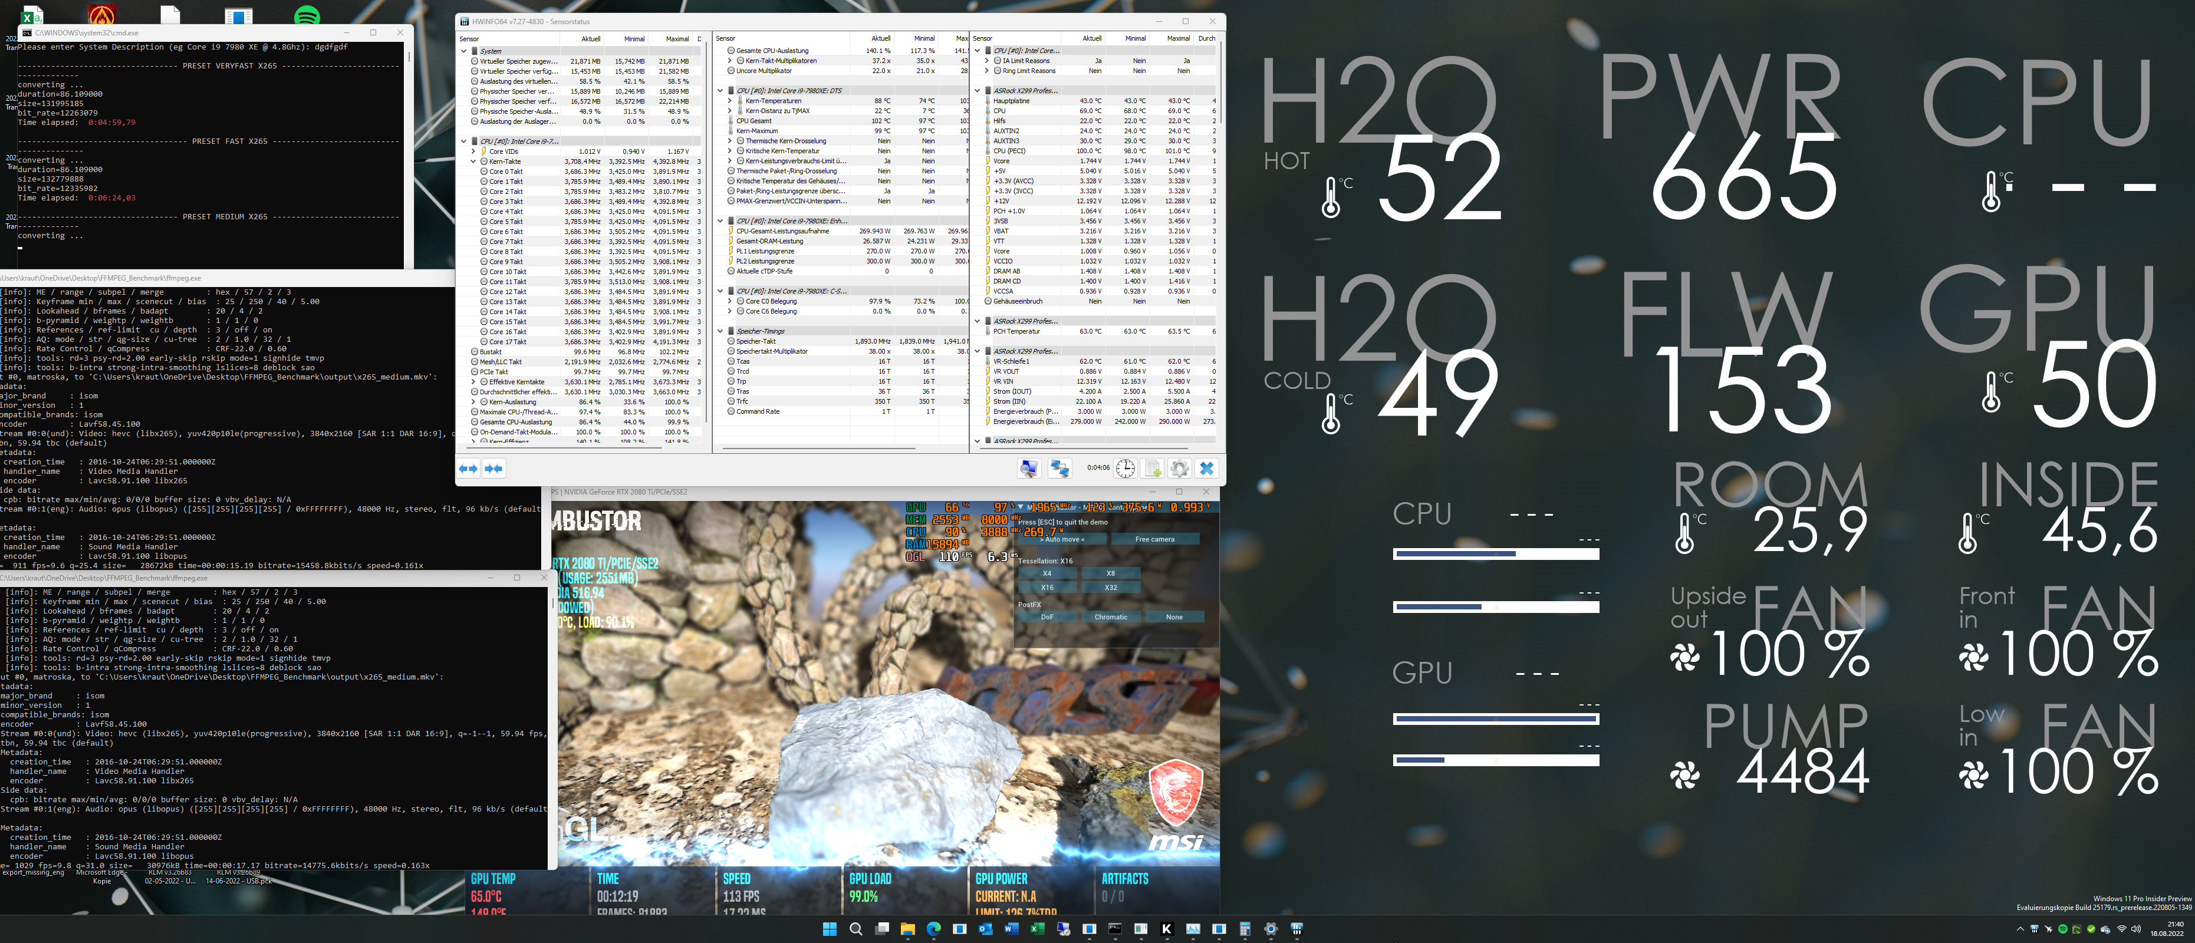Open the volume speaker tray icon
The height and width of the screenshot is (943, 2195).
pyautogui.click(x=2136, y=928)
